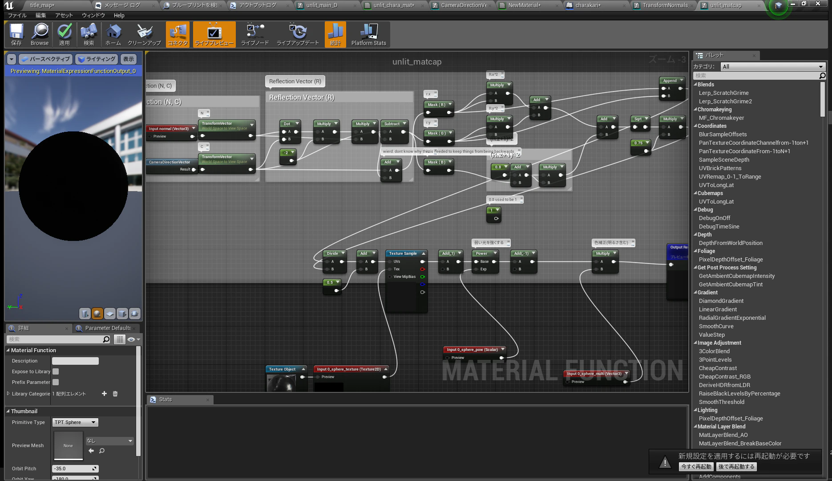
Task: Toggle the Live Nodes (ライブノード) button
Action: [x=255, y=34]
